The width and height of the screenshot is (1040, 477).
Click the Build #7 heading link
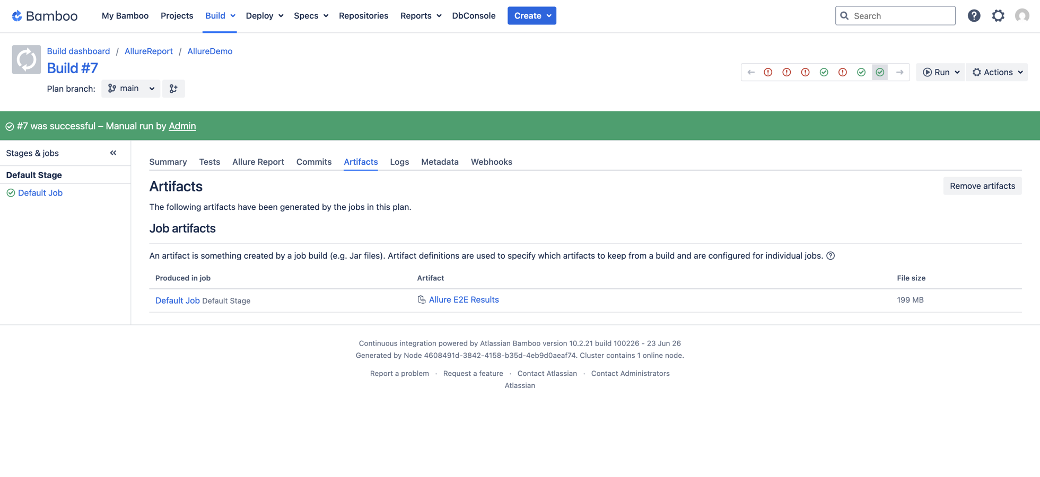[x=72, y=68]
